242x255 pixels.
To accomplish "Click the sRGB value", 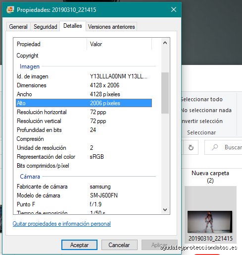I will coord(97,157).
